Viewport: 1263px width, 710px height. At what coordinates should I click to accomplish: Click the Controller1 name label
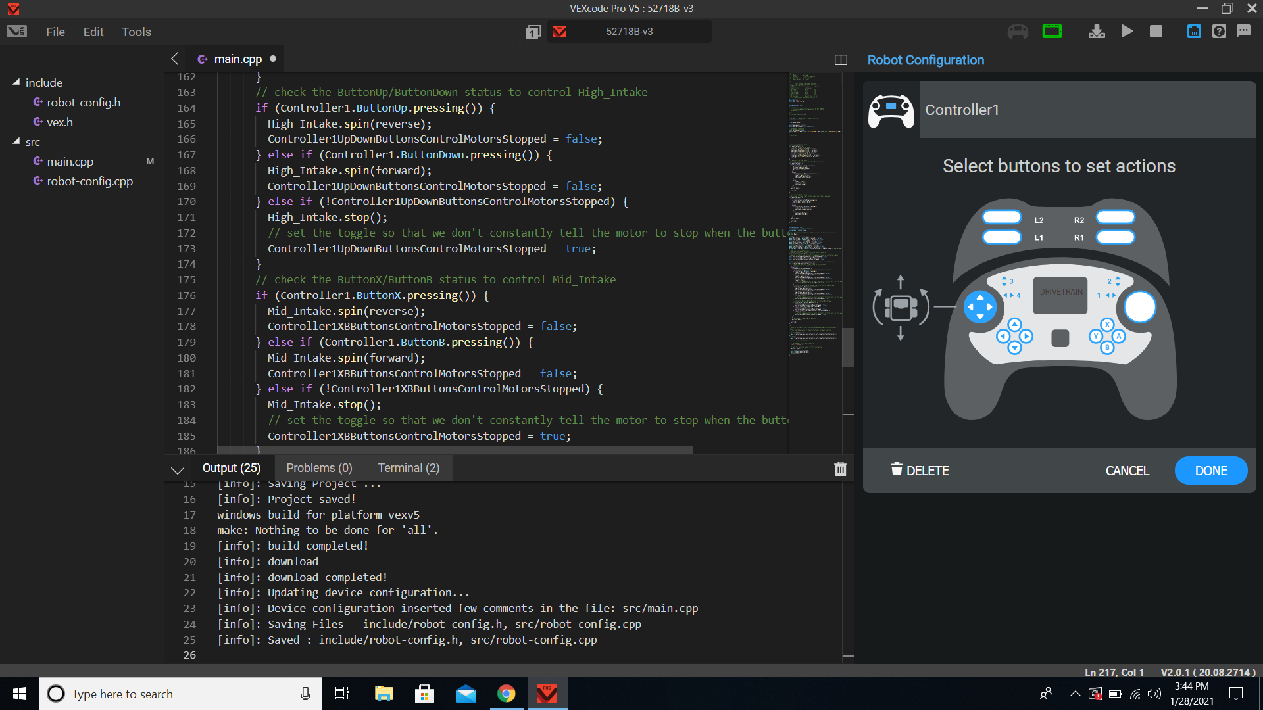click(962, 110)
